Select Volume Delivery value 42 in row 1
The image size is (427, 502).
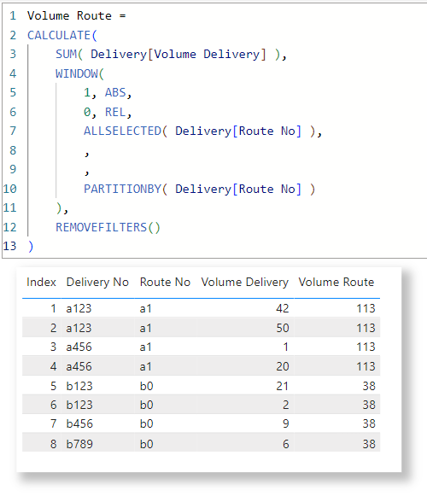pos(282,308)
